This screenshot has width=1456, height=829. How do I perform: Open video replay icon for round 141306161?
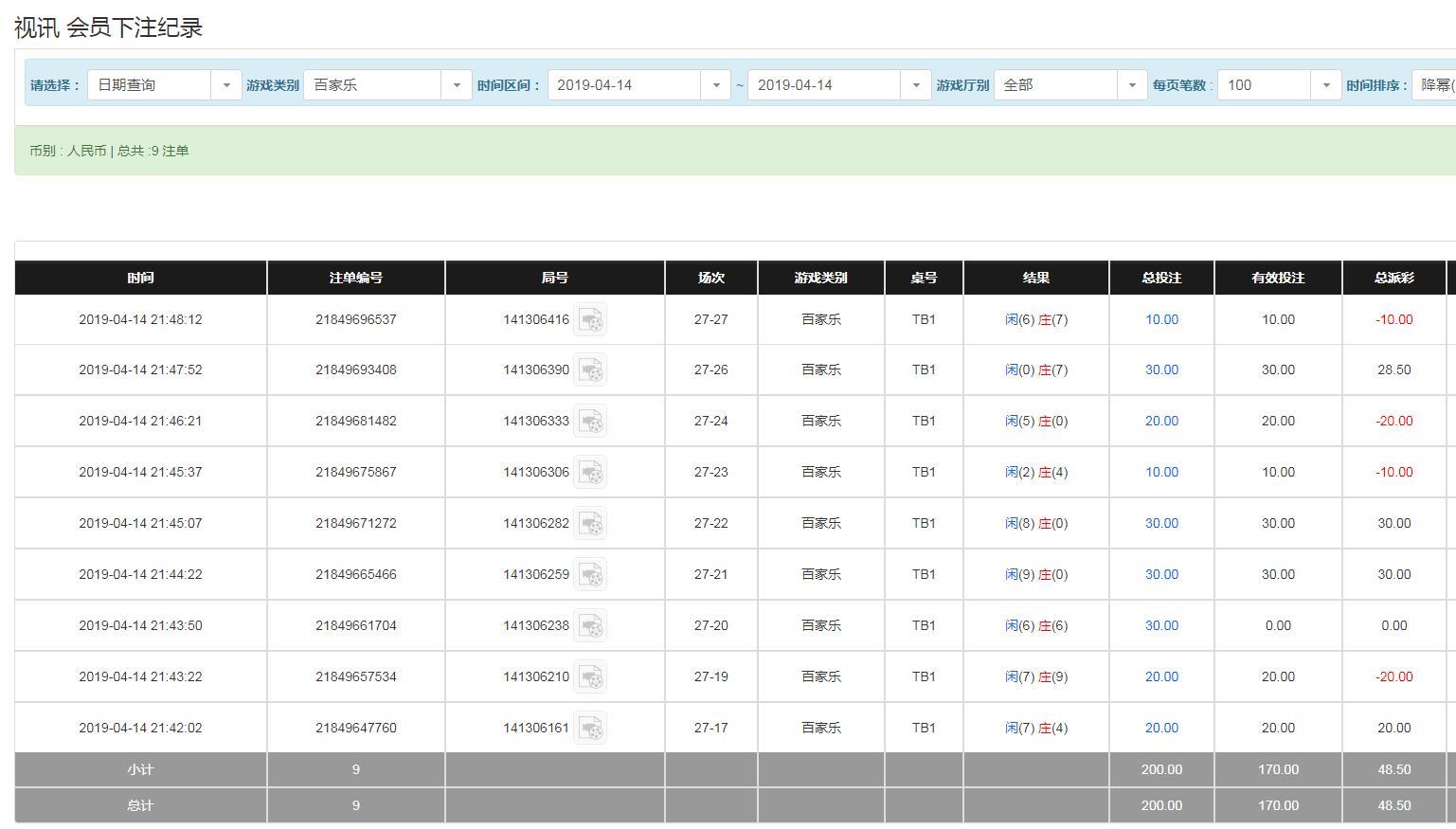point(590,728)
